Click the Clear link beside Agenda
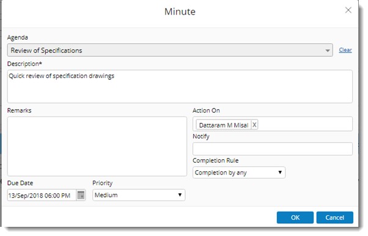This screenshot has height=236, width=368. click(345, 50)
